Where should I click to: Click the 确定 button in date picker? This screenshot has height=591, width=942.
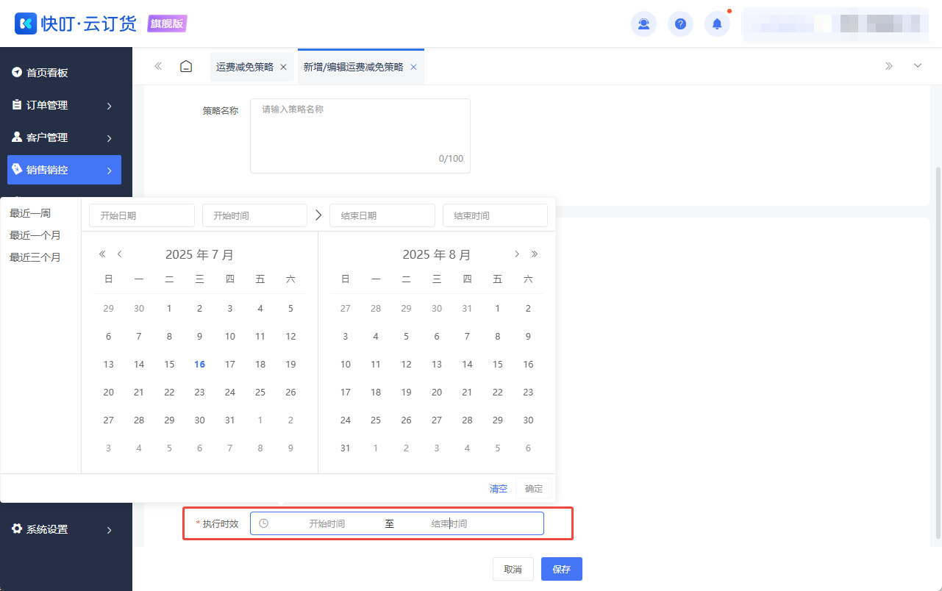[x=534, y=489]
